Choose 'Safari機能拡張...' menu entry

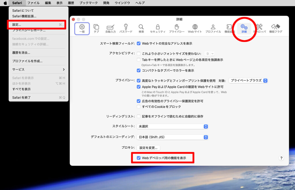(38, 16)
